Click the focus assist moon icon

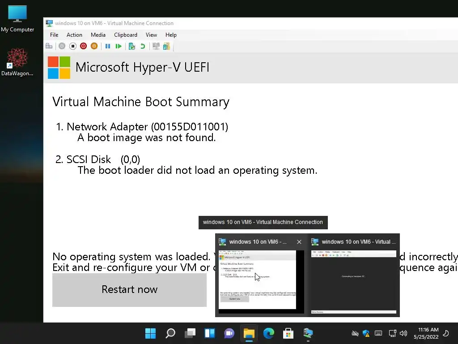pos(446,333)
